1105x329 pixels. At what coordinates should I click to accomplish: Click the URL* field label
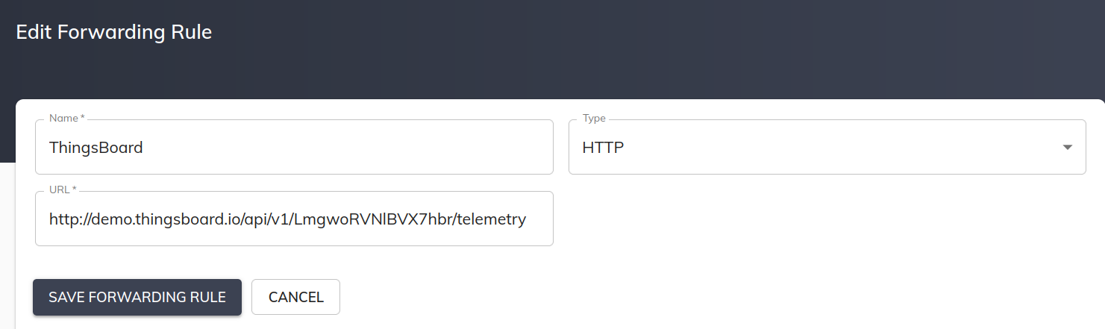[63, 189]
